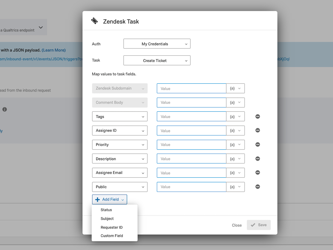Open the Learn More link
Viewport: 333px width, 250px height.
point(54,50)
